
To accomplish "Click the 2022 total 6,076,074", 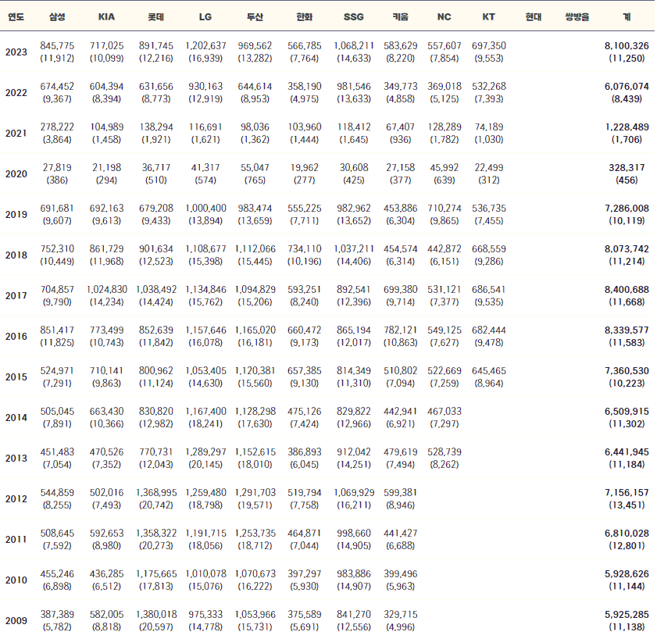I will (627, 86).
